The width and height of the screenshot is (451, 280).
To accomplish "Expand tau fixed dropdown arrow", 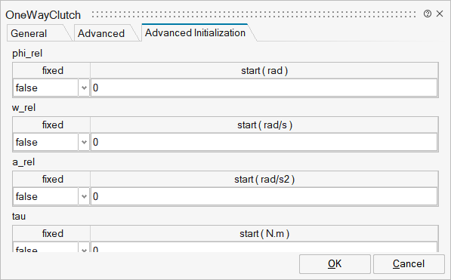I will click(84, 249).
